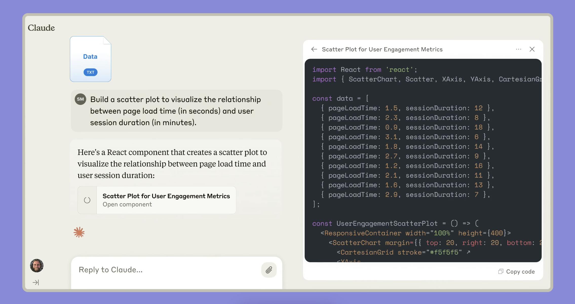Viewport: 575px width, 304px height.
Task: Click the artifact panel header title text
Action: (382, 49)
